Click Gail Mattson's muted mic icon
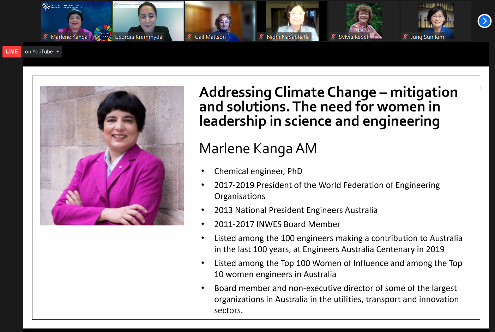 pyautogui.click(x=189, y=37)
